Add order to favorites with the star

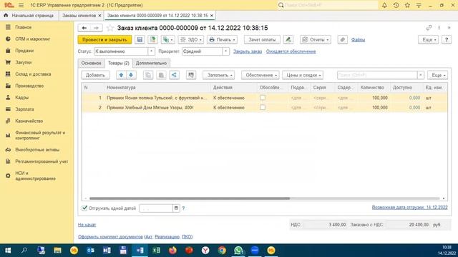pyautogui.click(x=109, y=28)
